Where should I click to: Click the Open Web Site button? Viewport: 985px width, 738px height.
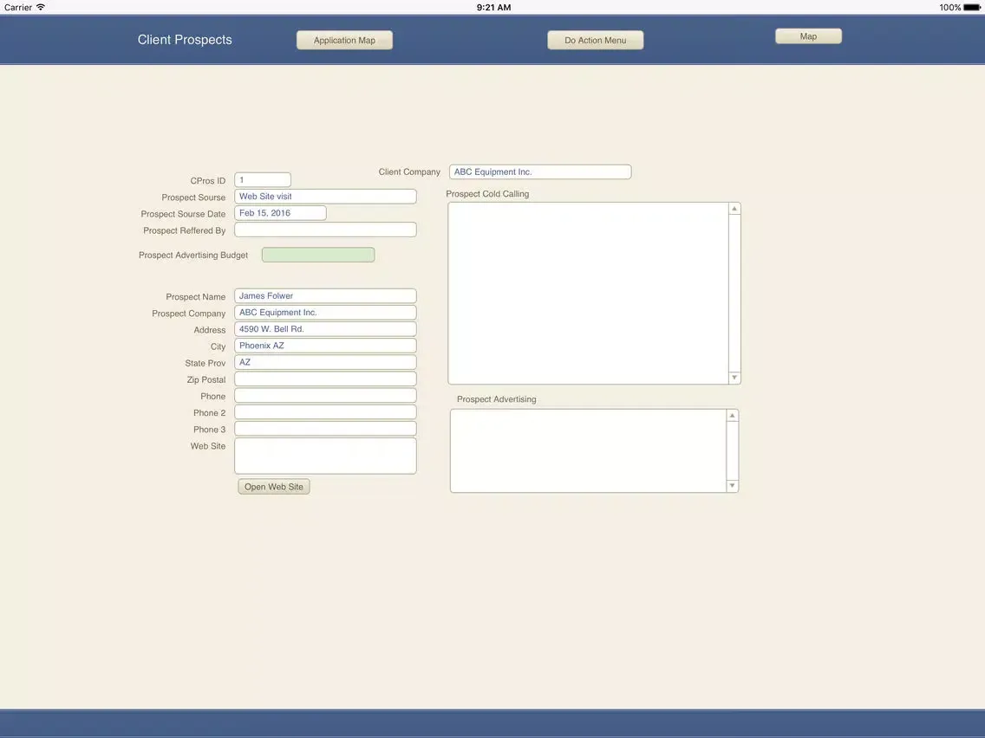tap(274, 486)
